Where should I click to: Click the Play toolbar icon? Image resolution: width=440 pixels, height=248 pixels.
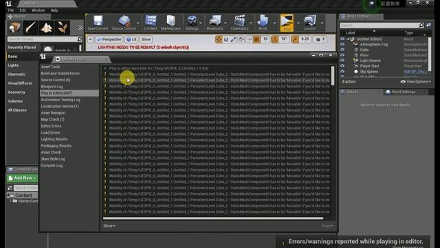click(x=287, y=22)
